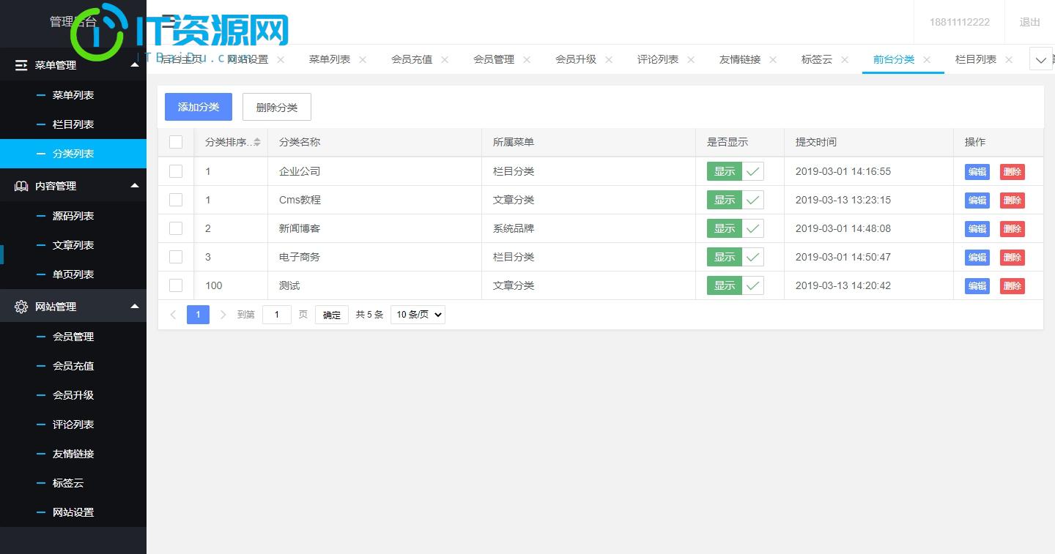This screenshot has width=1055, height=554.
Task: Switch to the 评论列表 tab
Action: tap(658, 59)
